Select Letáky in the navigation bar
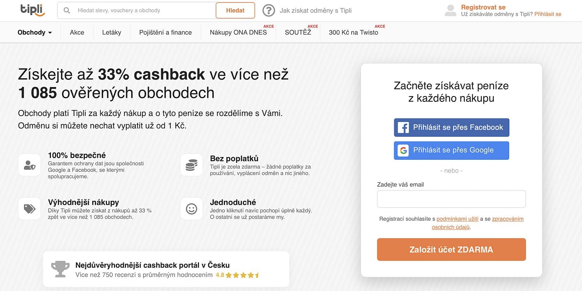 (x=112, y=32)
